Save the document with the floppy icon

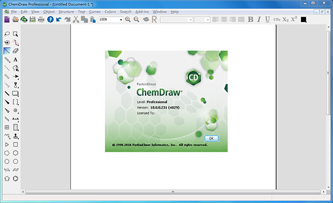pyautogui.click(x=33, y=19)
